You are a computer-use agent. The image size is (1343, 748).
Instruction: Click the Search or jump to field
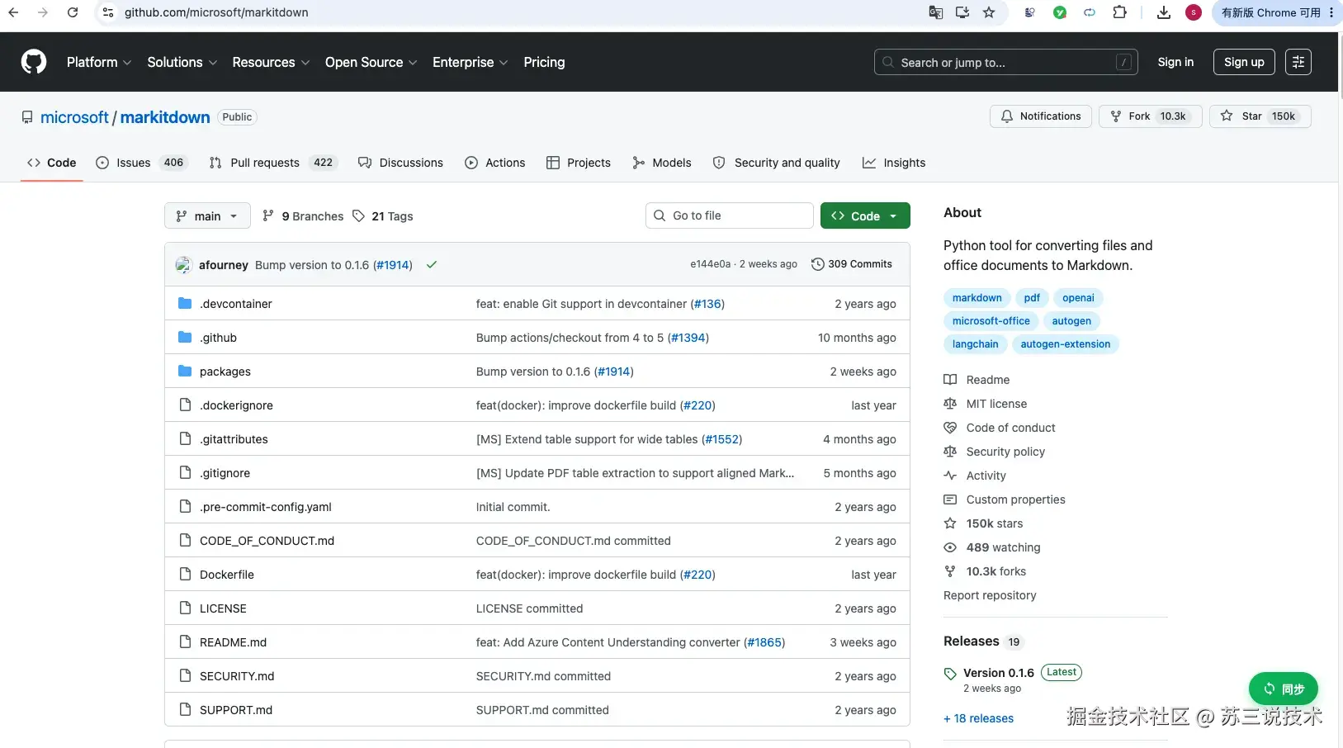[1005, 62]
